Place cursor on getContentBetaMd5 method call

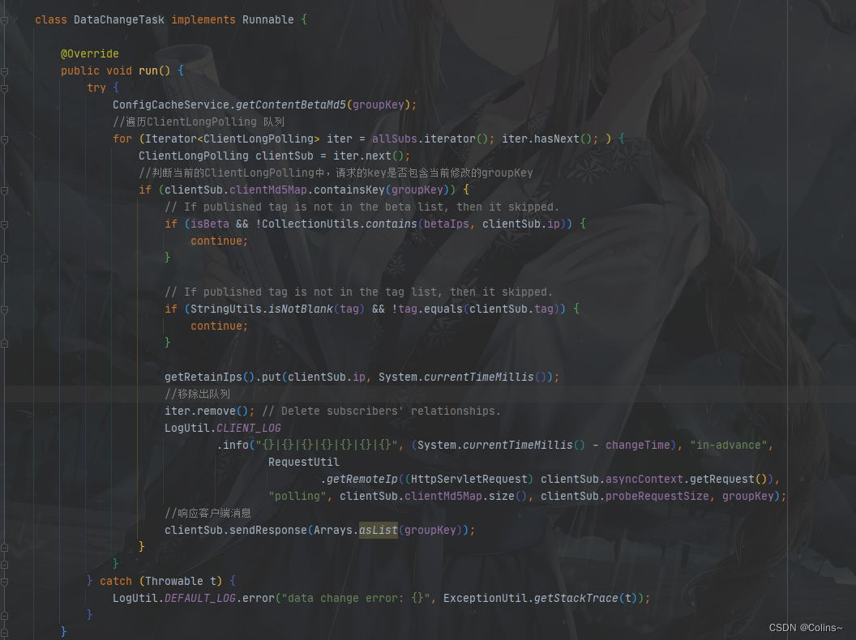pyautogui.click(x=291, y=105)
